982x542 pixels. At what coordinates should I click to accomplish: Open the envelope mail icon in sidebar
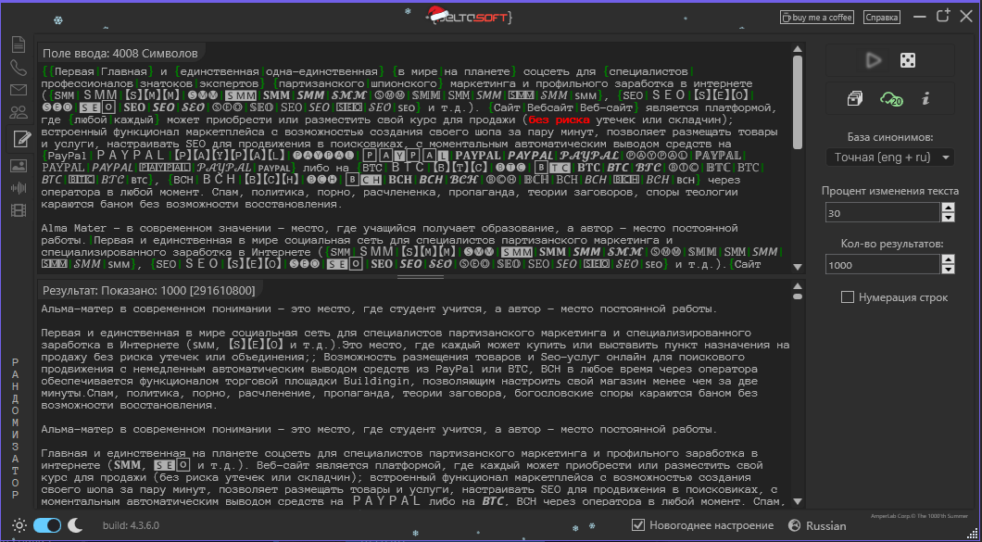pos(18,90)
